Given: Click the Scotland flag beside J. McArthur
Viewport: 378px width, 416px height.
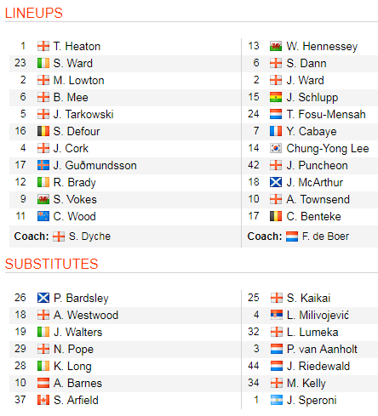Looking at the screenshot, I should coord(276,182).
